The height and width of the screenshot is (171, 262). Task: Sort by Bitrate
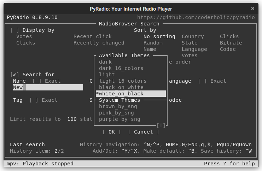coord(231,43)
